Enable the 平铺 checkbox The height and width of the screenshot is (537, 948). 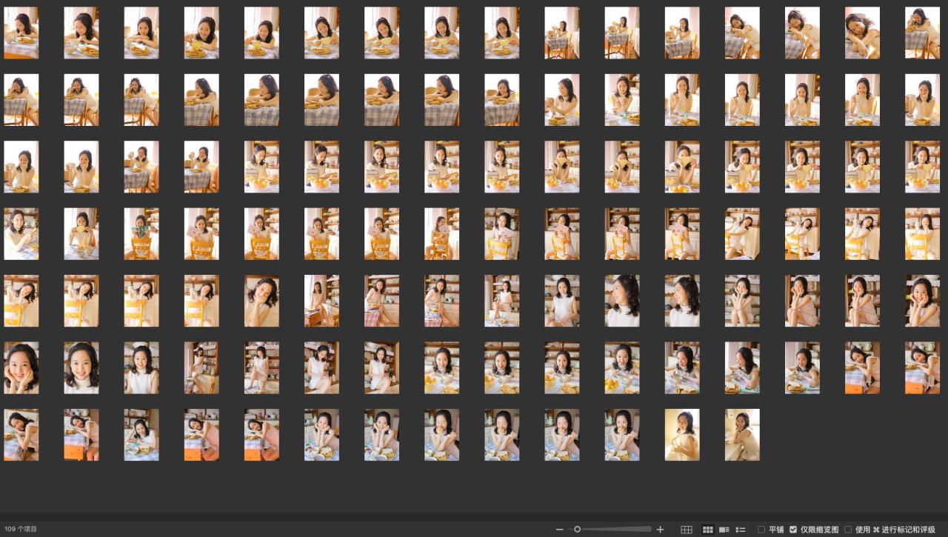[761, 530]
